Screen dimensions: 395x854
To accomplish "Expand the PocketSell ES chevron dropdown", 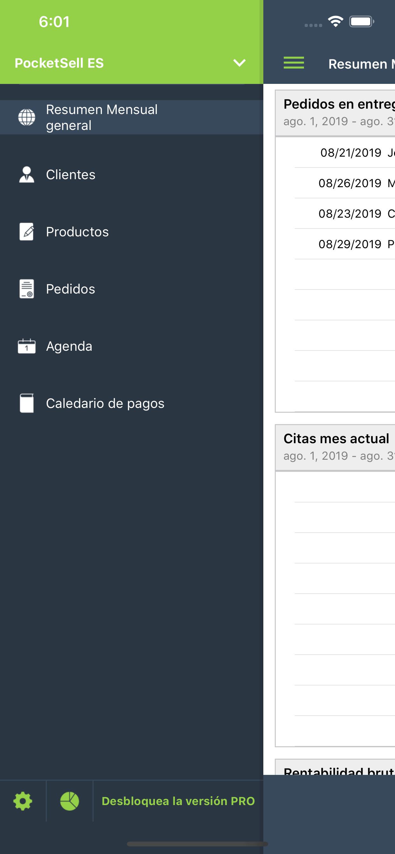I will (x=239, y=63).
